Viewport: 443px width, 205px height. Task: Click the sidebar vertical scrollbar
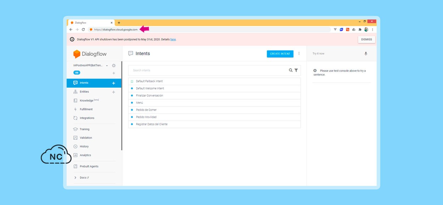pyautogui.click(x=122, y=106)
